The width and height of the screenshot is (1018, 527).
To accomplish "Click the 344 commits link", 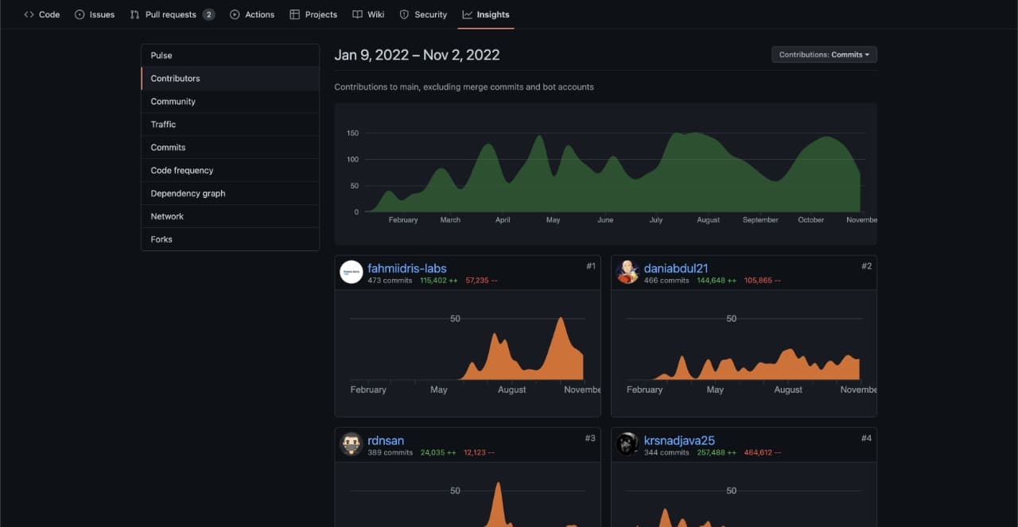I will pos(666,452).
